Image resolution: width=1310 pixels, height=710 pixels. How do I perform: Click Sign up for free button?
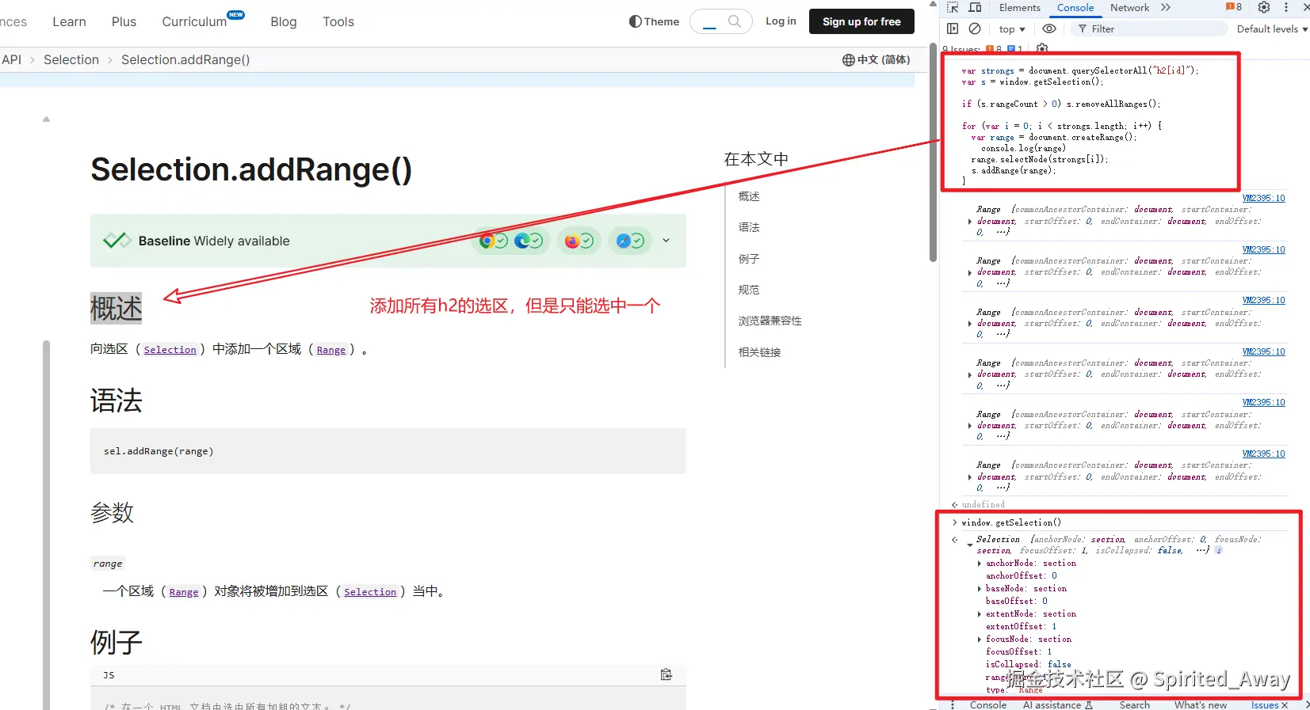861,21
